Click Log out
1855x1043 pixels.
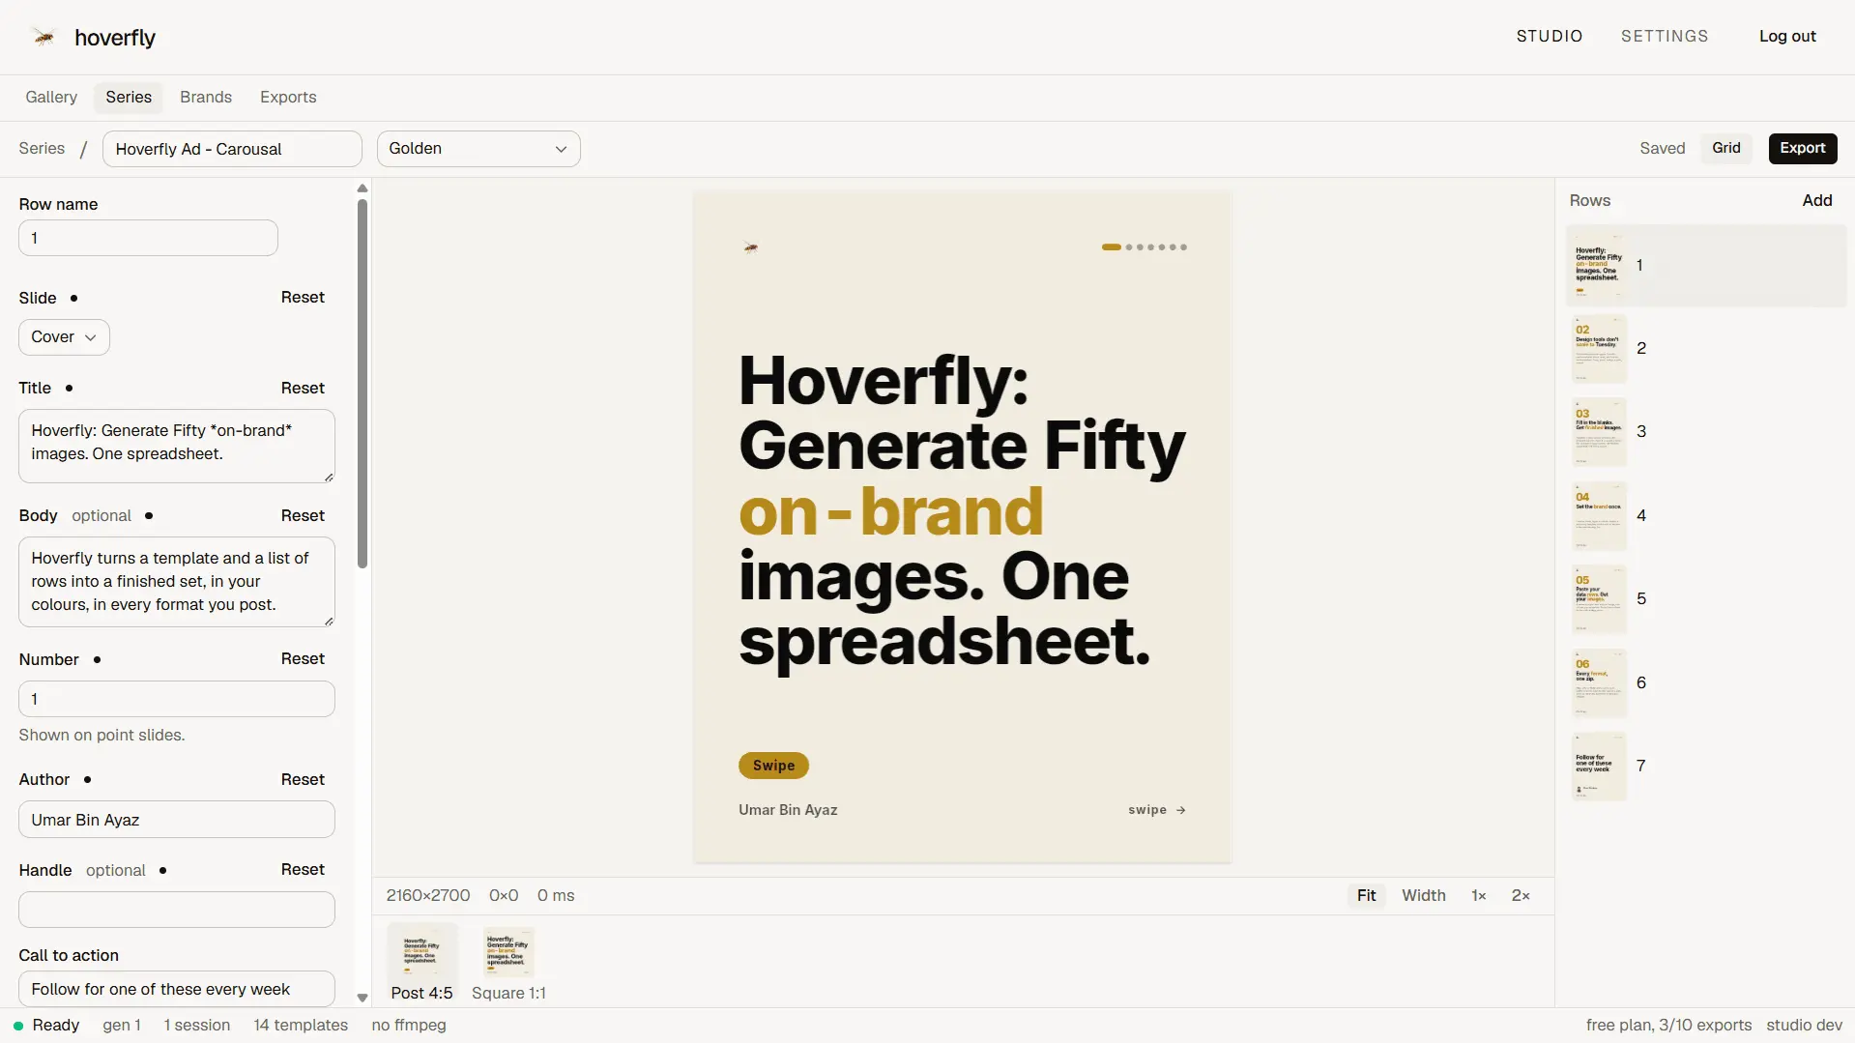(x=1787, y=37)
